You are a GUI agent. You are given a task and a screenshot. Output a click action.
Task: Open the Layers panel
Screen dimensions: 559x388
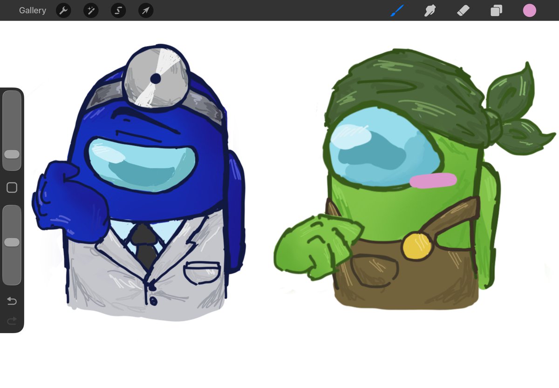click(x=497, y=10)
